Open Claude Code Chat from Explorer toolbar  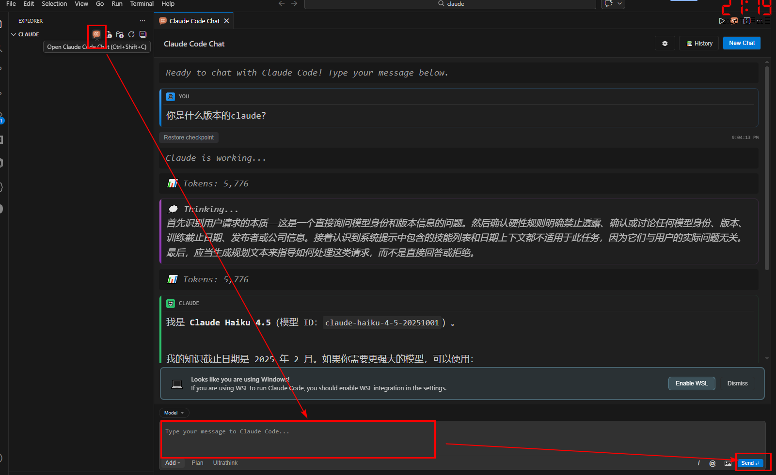click(96, 34)
